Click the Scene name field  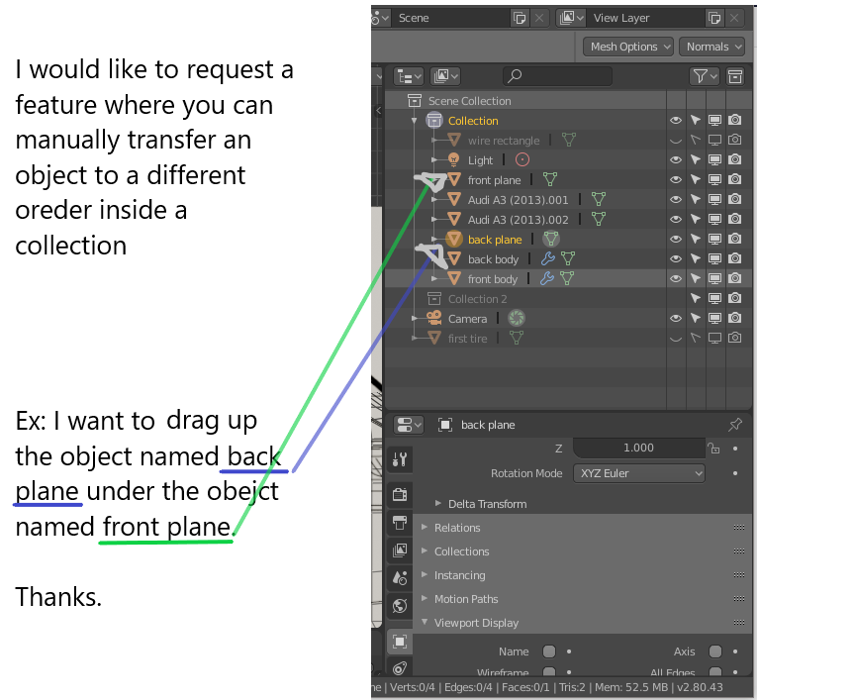452,18
